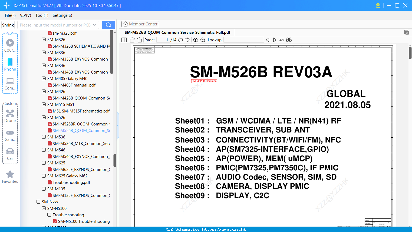Collapse the SM-M326 folder
This screenshot has height=232, width=412.
pyautogui.click(x=44, y=39)
